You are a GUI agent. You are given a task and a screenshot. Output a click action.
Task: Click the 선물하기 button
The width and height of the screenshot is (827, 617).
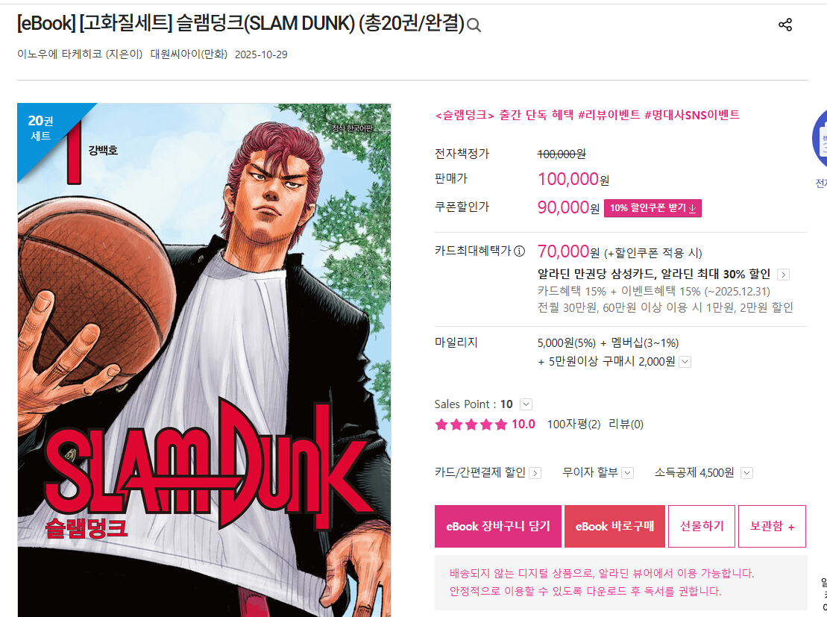coord(702,526)
